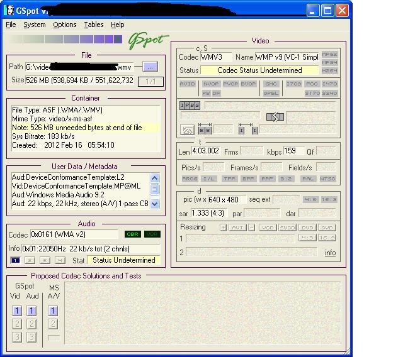Select audio stream 1 button

click(x=15, y=260)
